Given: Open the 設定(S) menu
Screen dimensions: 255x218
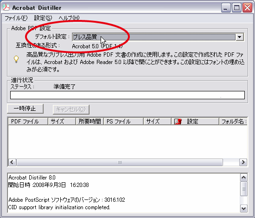Looking at the screenshot, I should [x=43, y=18].
